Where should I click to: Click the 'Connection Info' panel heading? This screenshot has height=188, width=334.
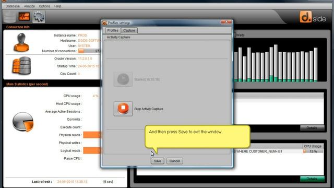pyautogui.click(x=18, y=27)
